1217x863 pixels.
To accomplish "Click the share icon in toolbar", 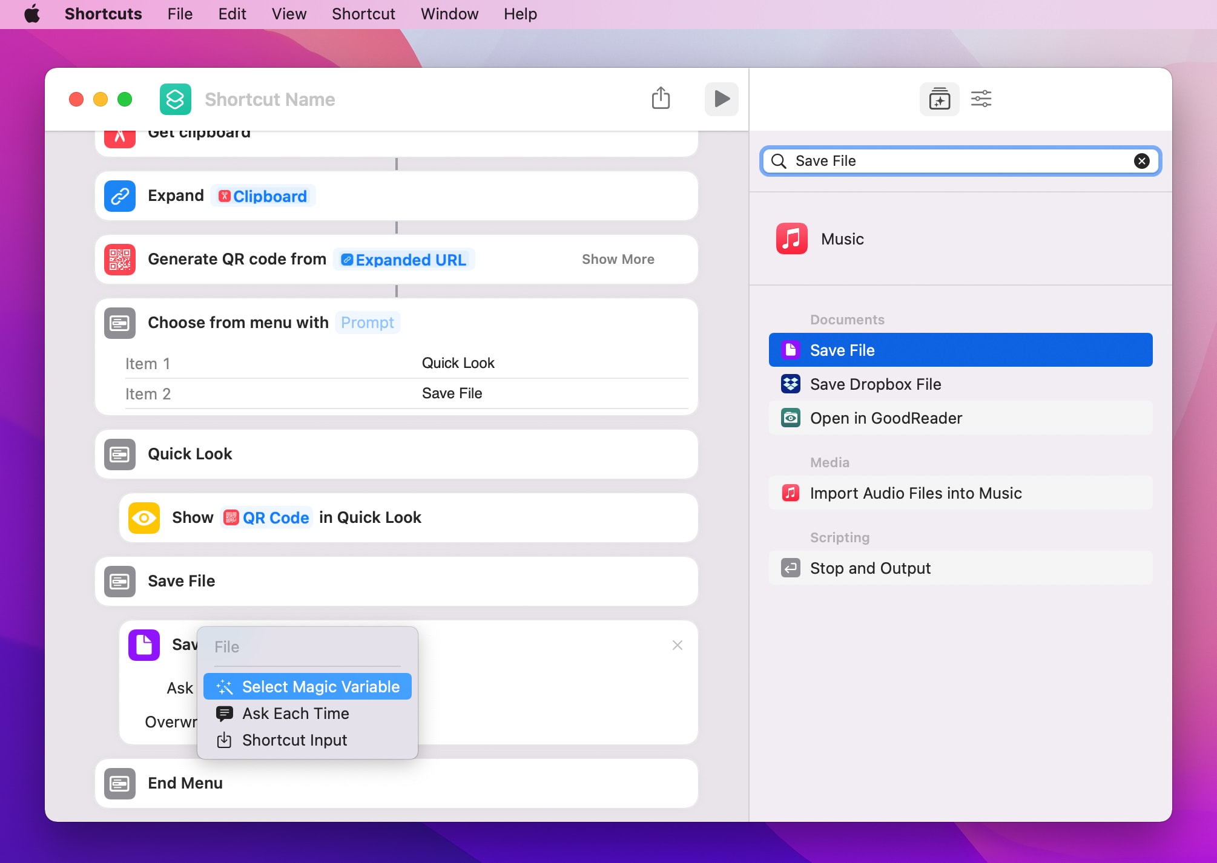I will point(661,99).
